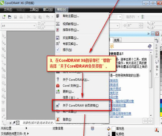The image size is (162, 136).
Task: Click the black 轮廓色 outline swatch
Action: click(114, 134)
